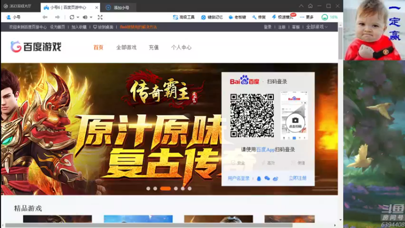The width and height of the screenshot is (405, 228).
Task: Click the green 16% memory indicator
Action: 330,17
